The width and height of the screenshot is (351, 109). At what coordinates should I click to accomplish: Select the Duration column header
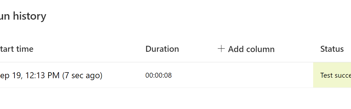point(162,49)
